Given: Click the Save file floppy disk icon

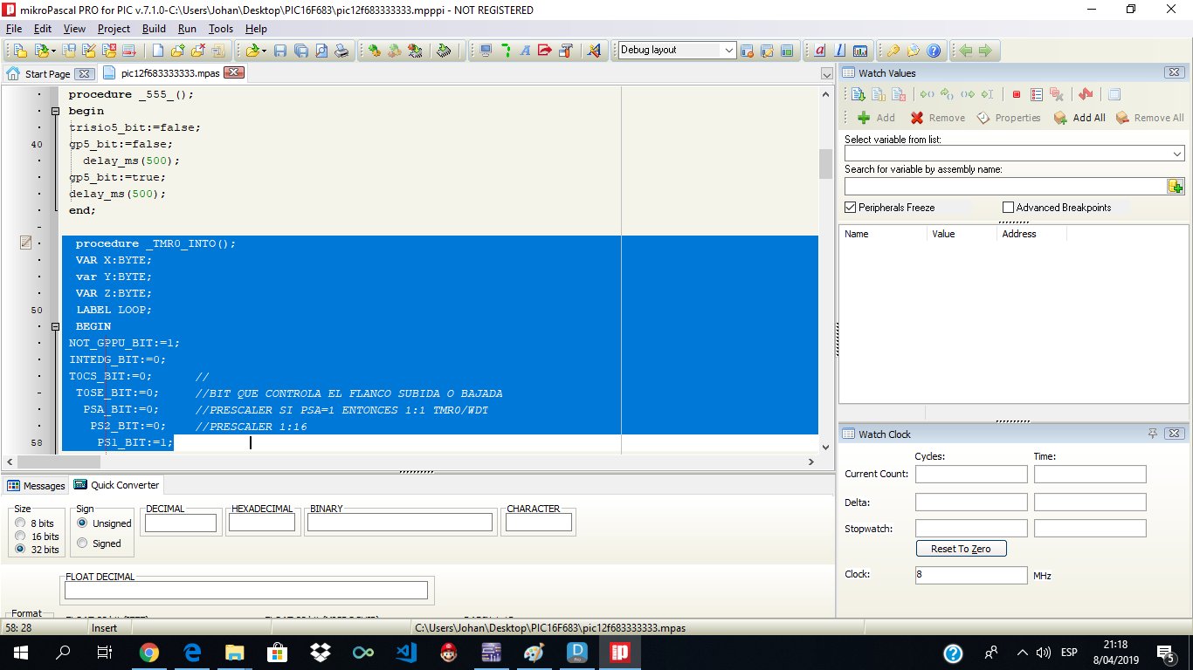Looking at the screenshot, I should [280, 51].
